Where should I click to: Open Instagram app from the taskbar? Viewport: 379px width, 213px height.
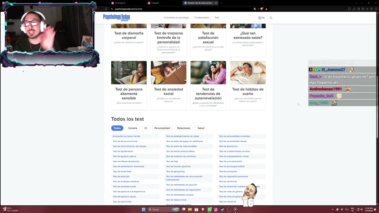click(x=216, y=209)
